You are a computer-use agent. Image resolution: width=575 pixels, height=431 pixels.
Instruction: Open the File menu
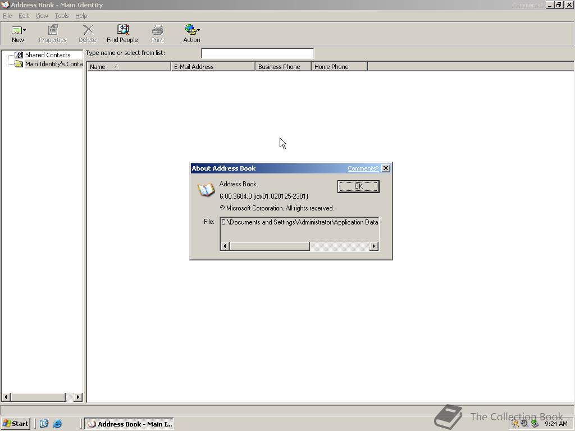coord(7,16)
